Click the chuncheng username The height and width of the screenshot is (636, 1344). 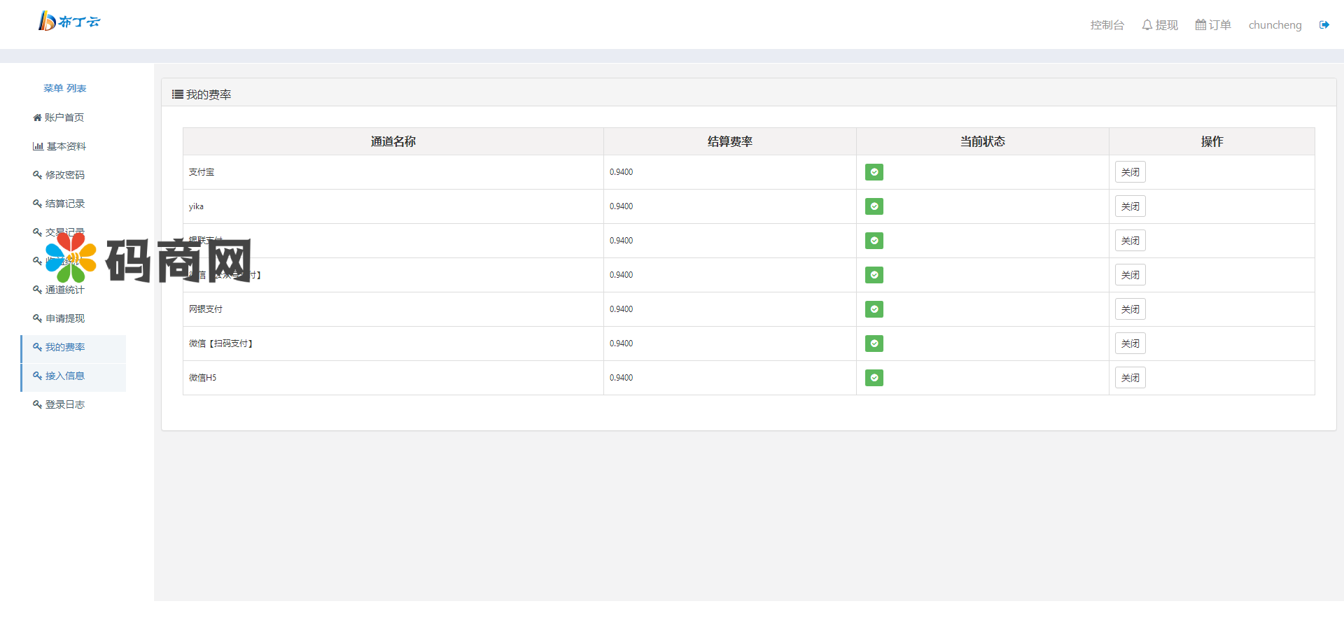point(1275,25)
